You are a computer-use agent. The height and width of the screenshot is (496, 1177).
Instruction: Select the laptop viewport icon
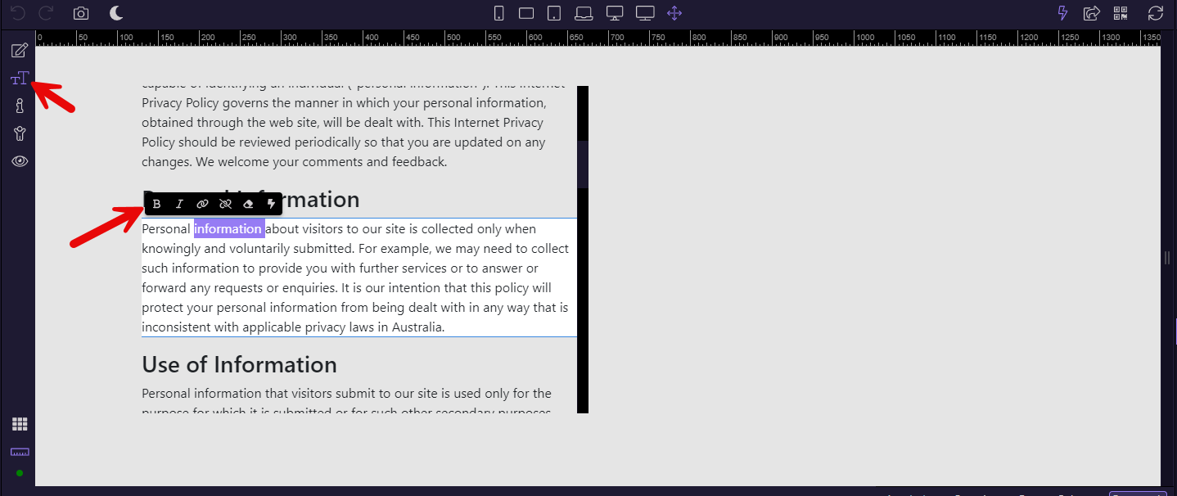[584, 13]
